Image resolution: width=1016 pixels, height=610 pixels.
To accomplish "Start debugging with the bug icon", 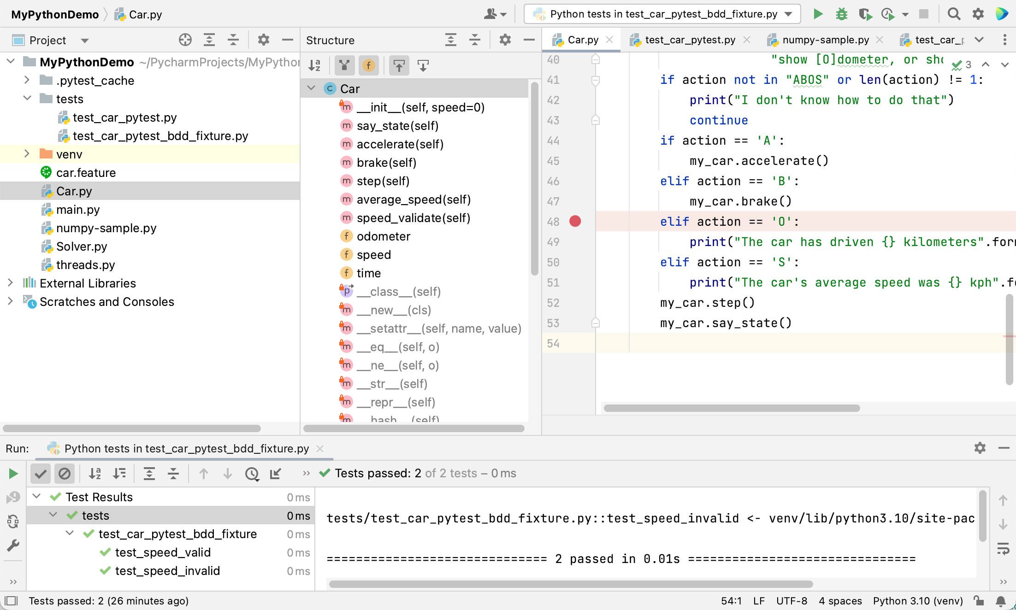I will [x=842, y=14].
